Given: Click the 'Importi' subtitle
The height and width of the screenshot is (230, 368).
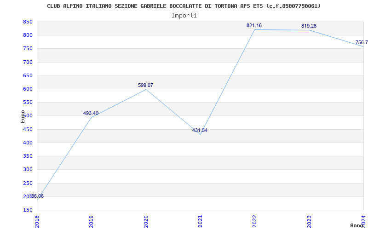Looking at the screenshot, I should tap(184, 16).
